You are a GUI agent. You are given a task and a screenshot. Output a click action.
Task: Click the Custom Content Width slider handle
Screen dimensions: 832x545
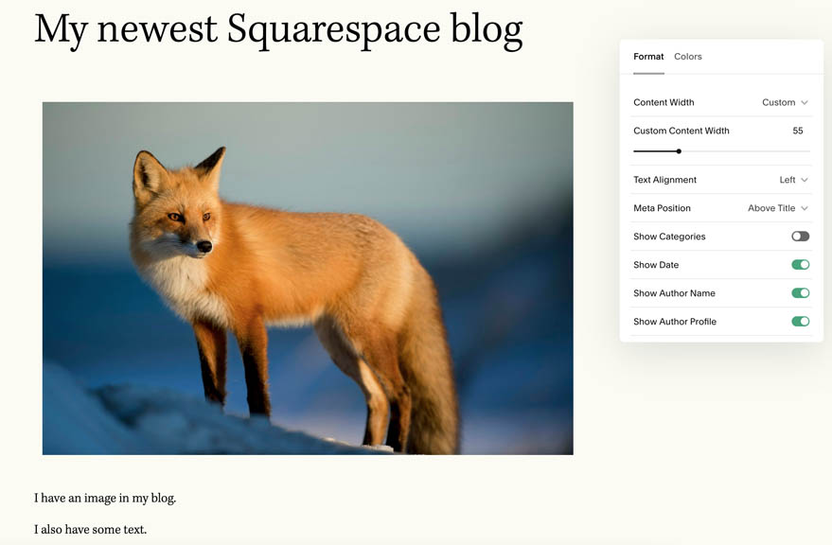679,151
